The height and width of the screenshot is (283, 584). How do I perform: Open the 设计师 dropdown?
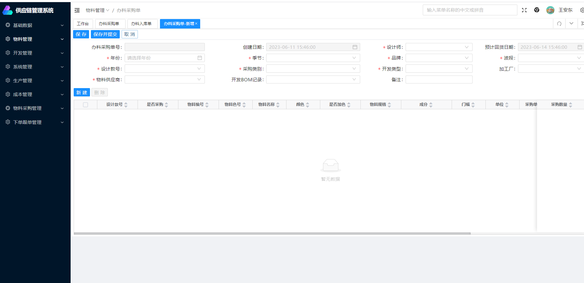(x=439, y=47)
